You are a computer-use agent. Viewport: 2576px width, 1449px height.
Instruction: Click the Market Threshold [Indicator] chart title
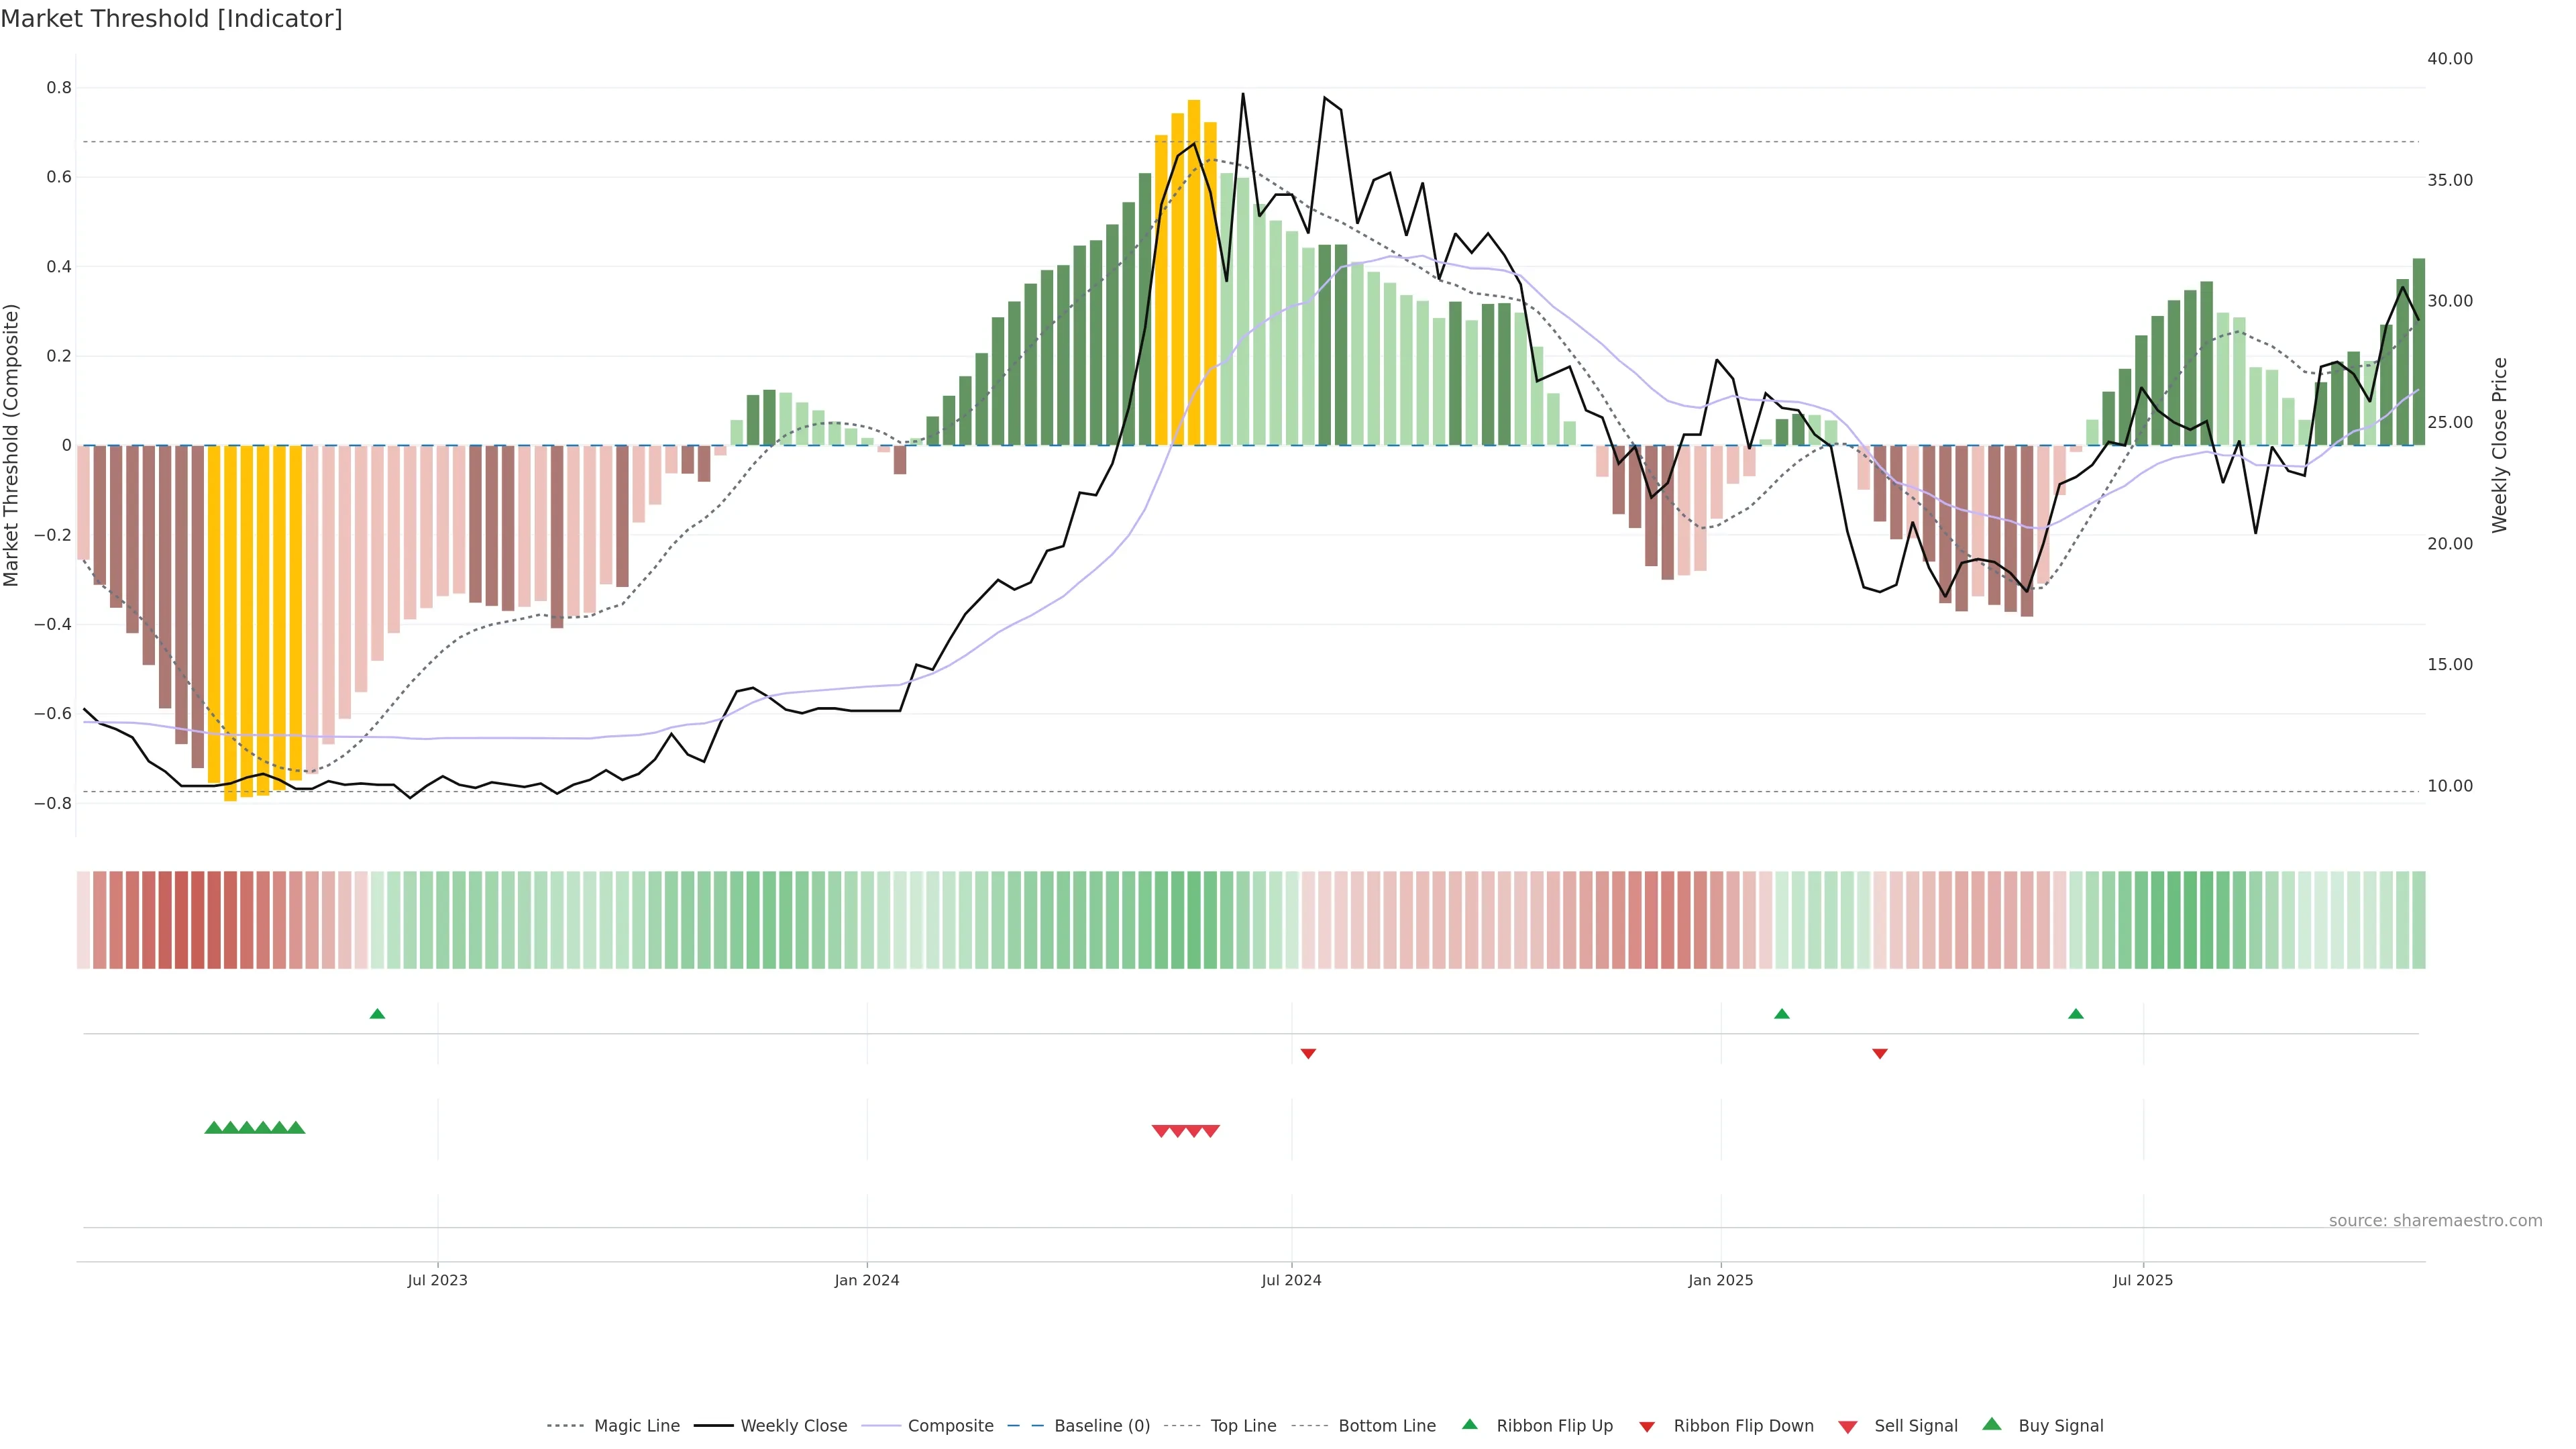coord(171,19)
